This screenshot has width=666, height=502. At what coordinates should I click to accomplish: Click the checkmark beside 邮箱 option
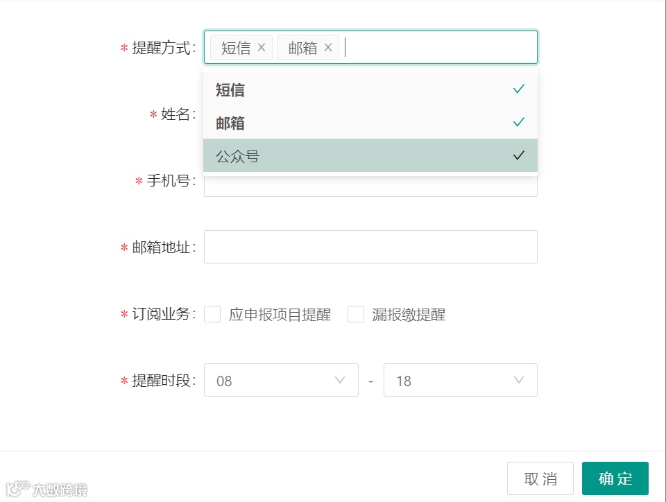pos(518,123)
